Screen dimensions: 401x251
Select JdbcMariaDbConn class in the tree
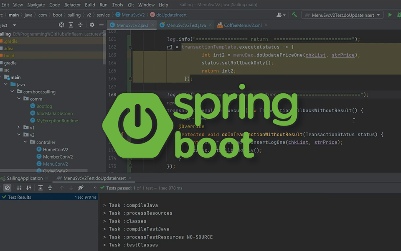[51, 113]
